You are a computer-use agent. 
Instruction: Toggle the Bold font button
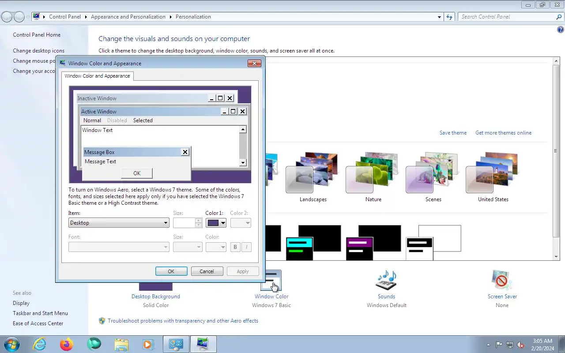tap(235, 247)
